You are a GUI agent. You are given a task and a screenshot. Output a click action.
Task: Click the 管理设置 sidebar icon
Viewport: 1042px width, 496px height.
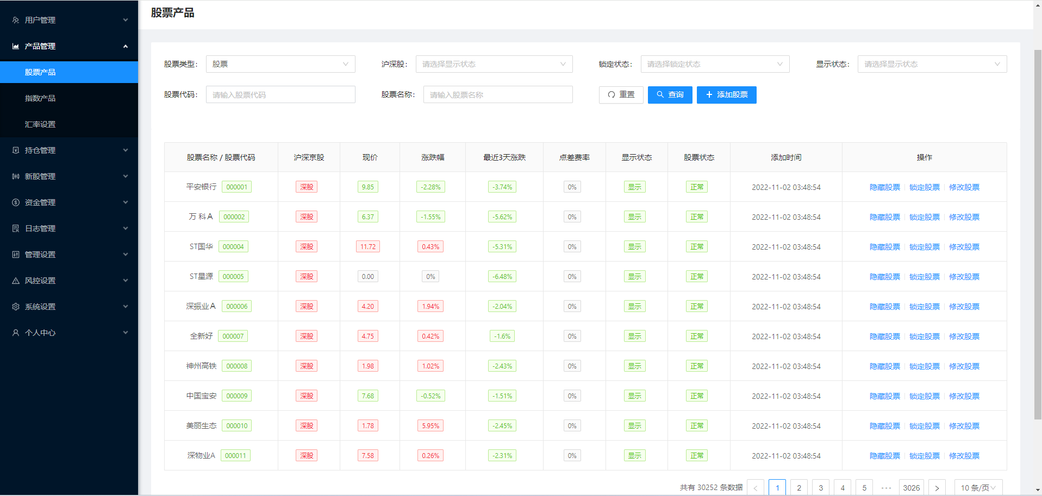click(x=16, y=255)
